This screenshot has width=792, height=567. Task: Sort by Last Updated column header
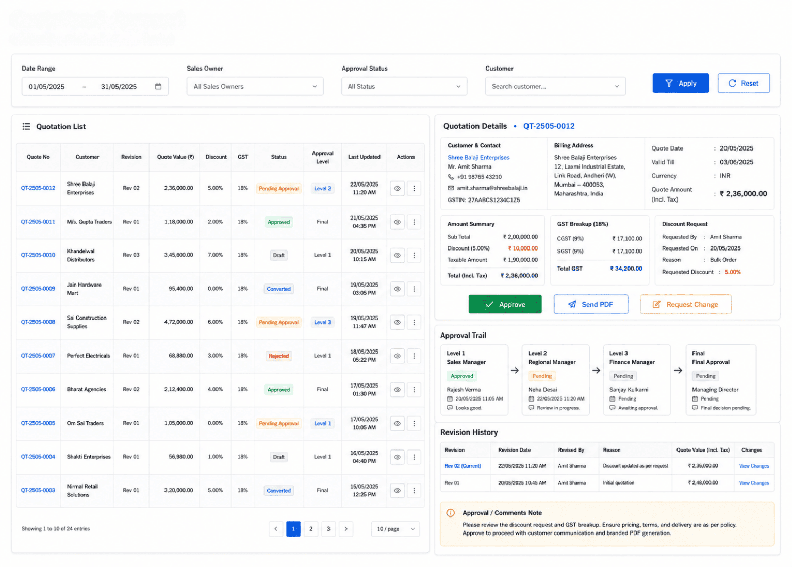click(364, 157)
